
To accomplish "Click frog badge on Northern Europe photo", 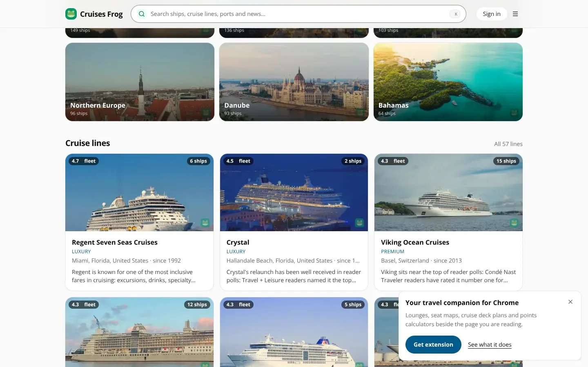I will pyautogui.click(x=206, y=113).
